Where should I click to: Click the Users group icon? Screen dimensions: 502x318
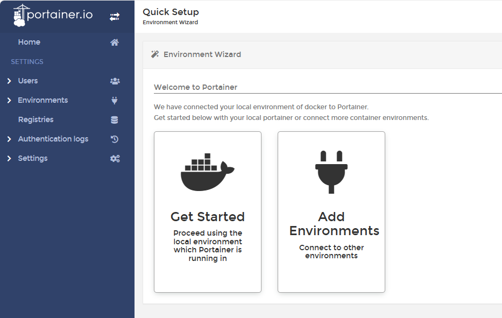pyautogui.click(x=115, y=81)
